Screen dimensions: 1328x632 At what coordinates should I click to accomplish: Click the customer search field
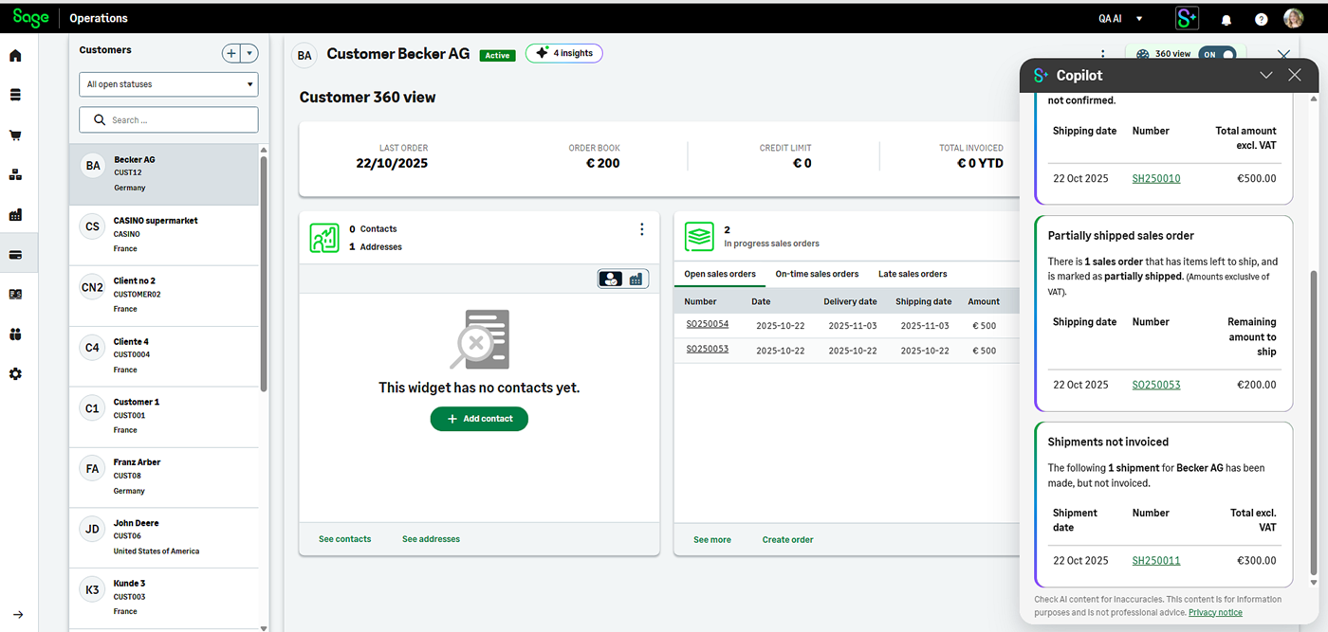pos(168,119)
